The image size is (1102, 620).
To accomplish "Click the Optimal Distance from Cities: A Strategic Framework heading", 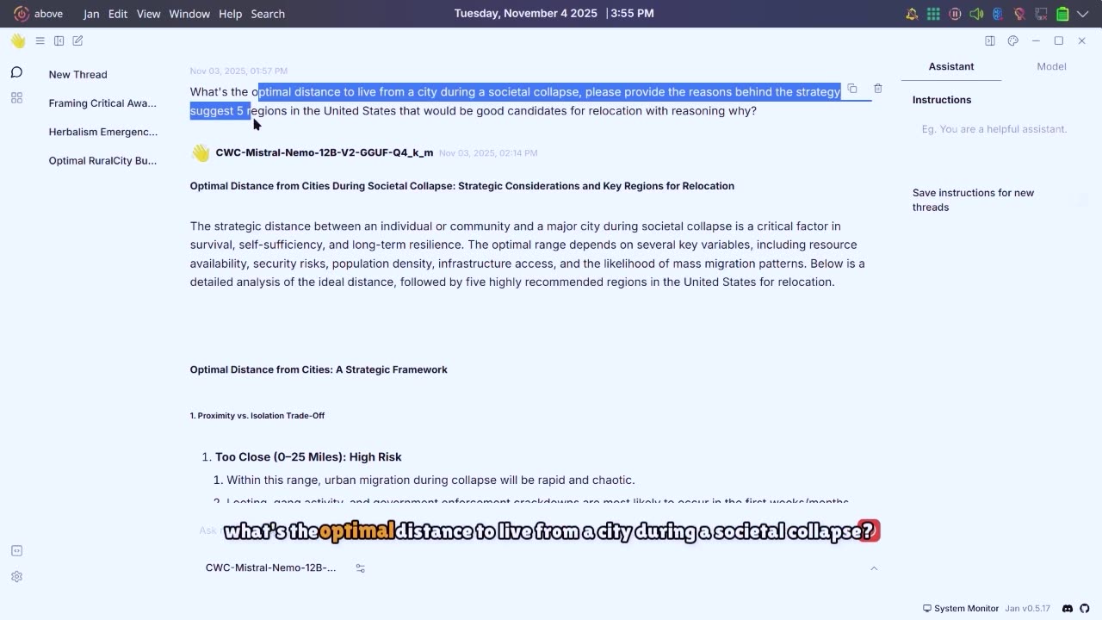I will click(x=319, y=369).
